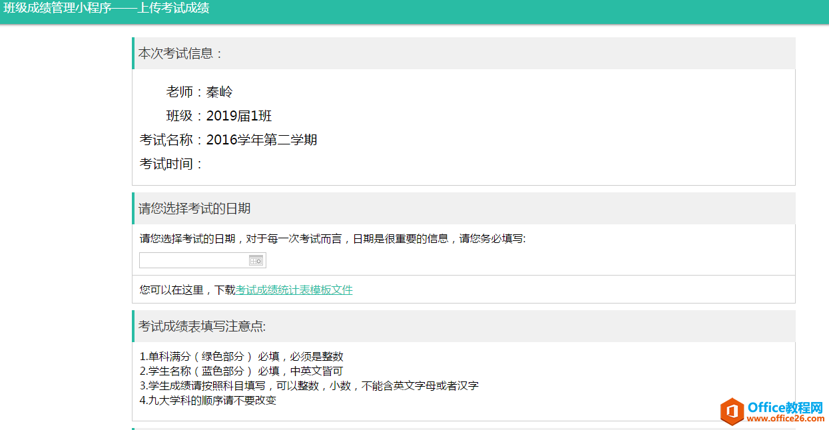Viewport: 829px width, 430px height.
Task: Click the Office教程网 watermark text
Action: pos(786,407)
